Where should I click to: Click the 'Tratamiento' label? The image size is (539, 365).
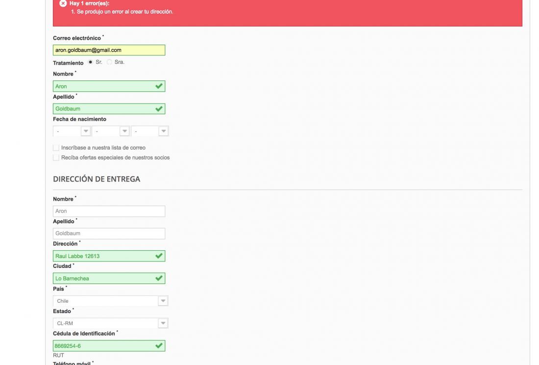[x=68, y=63]
